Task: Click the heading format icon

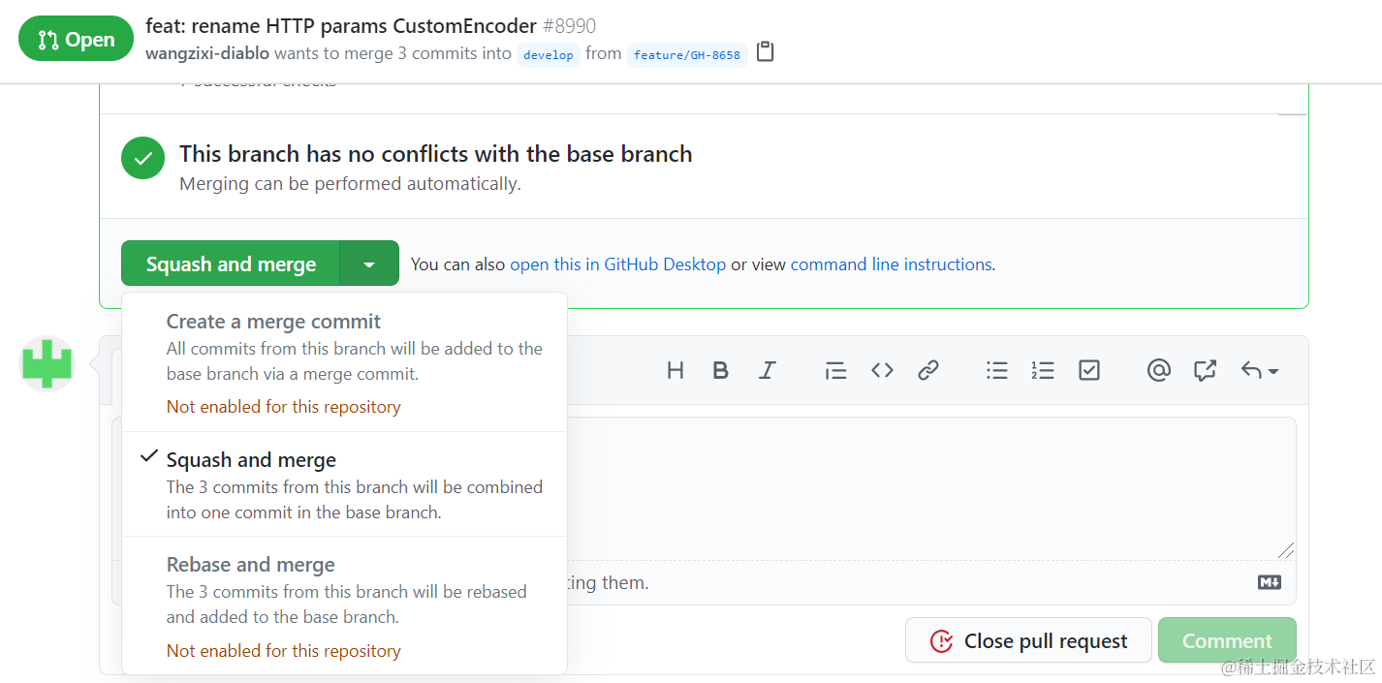Action: click(x=675, y=370)
